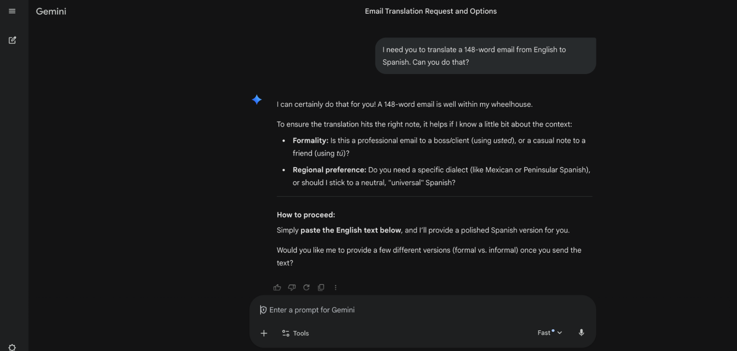
Task: Give a thumbs up to Gemini's response
Action: 277,287
